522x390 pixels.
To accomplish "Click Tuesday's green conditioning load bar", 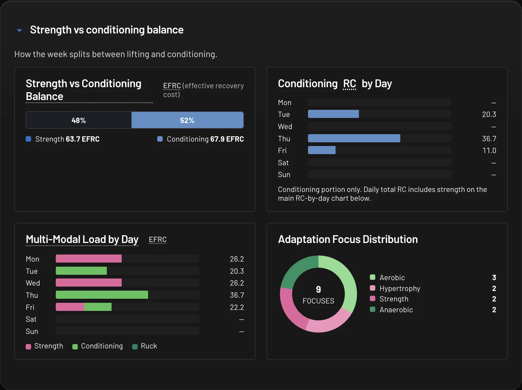I will coord(81,271).
